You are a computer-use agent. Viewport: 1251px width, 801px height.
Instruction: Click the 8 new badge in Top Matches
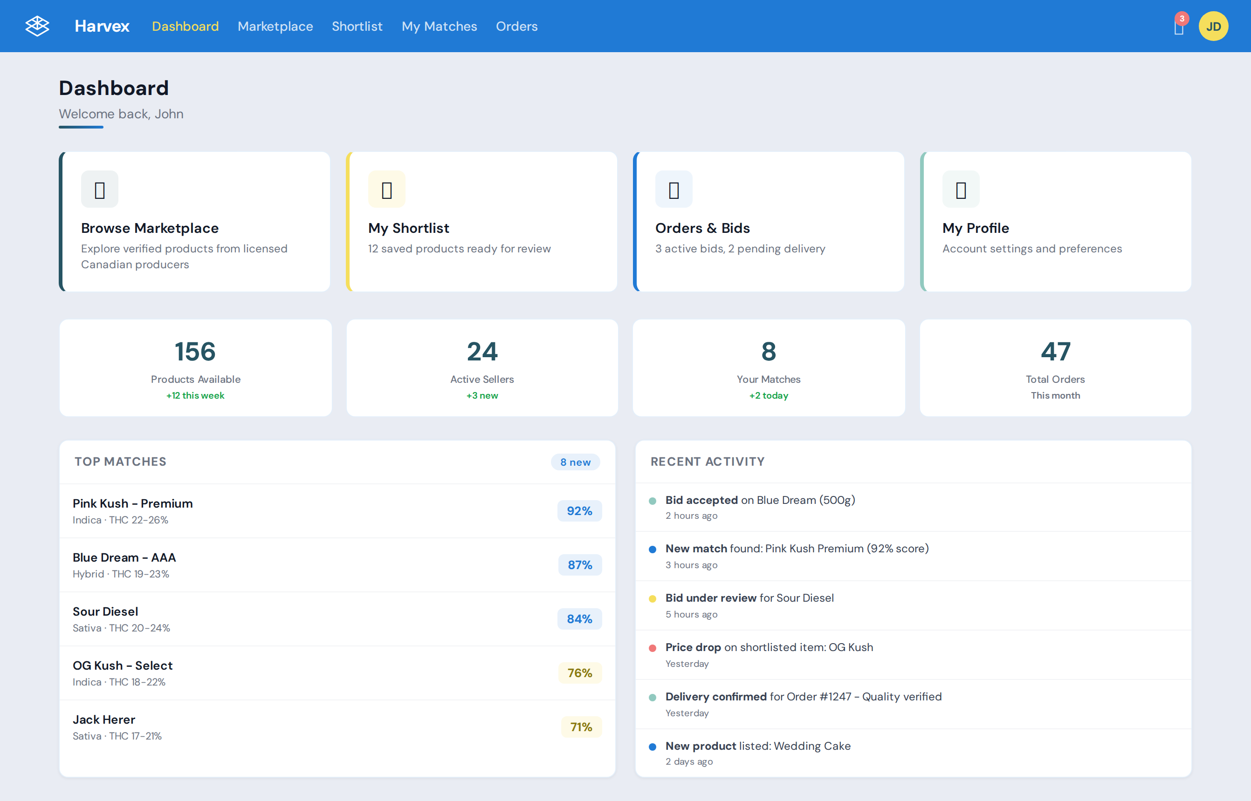(575, 462)
